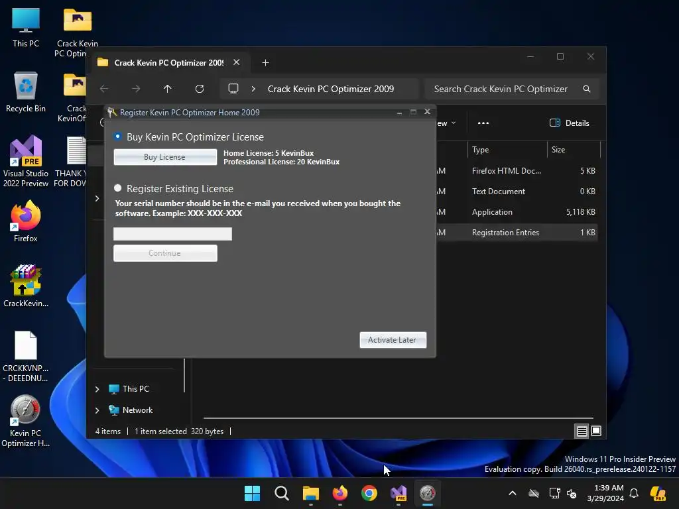Click the PC monitor icon in address bar

point(233,89)
